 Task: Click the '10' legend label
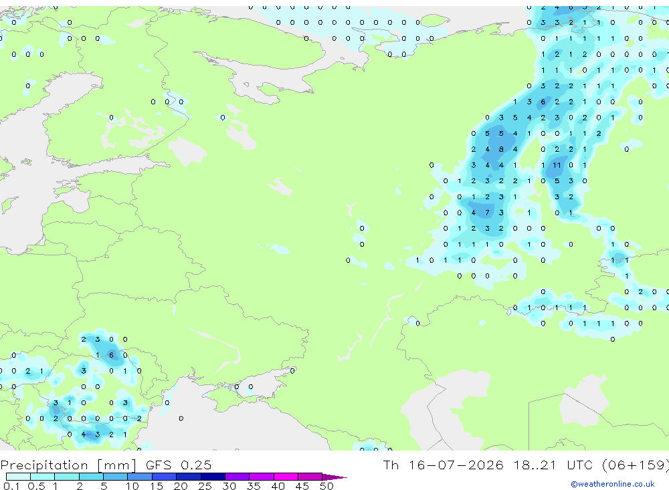pyautogui.click(x=132, y=486)
